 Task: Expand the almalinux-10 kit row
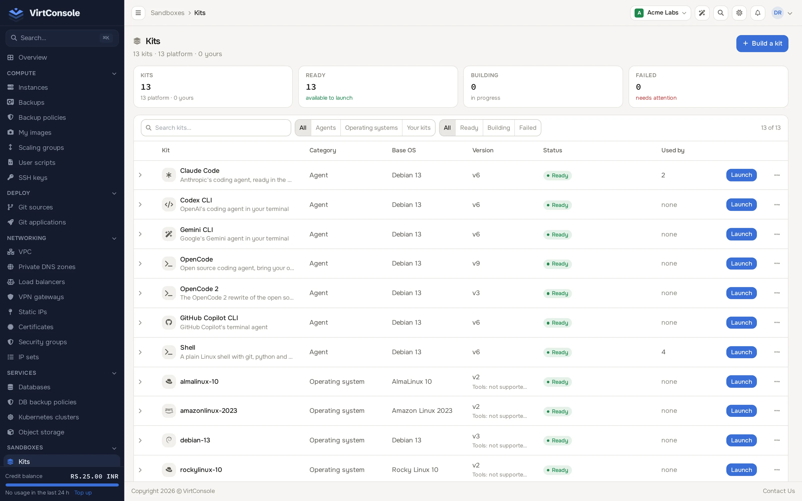[x=140, y=382]
